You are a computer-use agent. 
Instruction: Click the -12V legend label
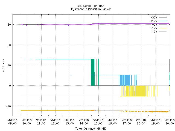[154, 28]
